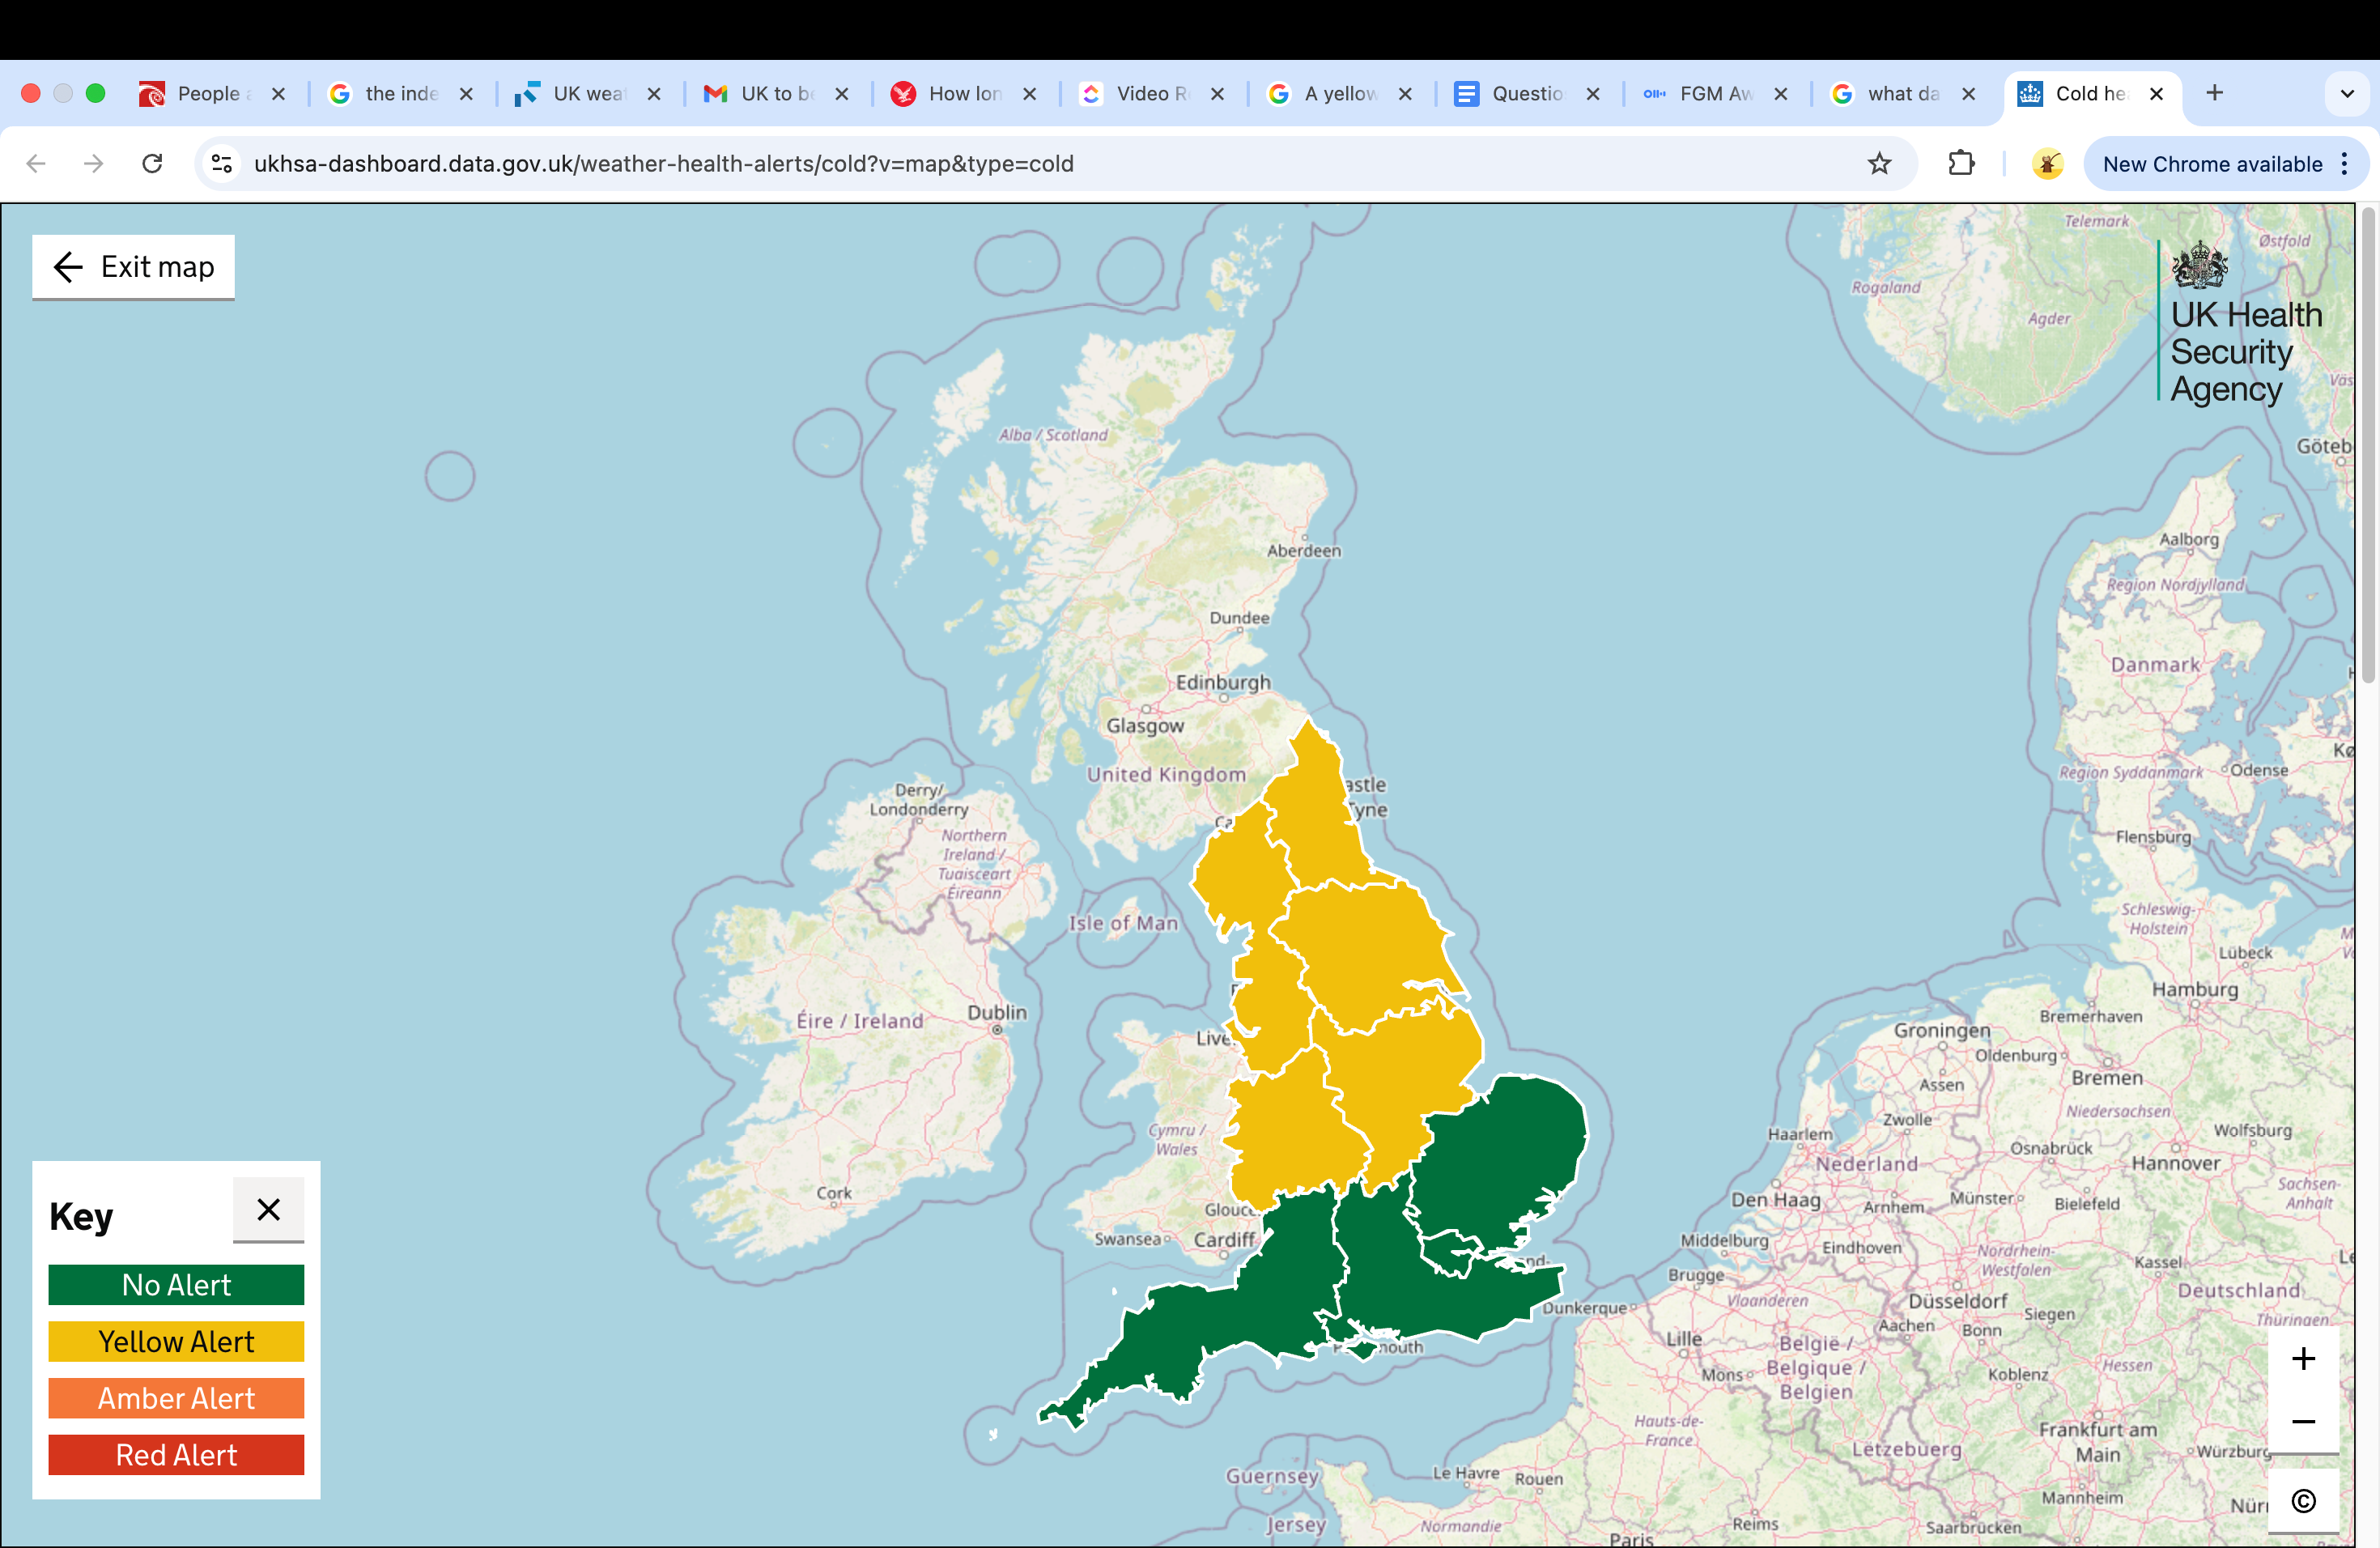This screenshot has height=1548, width=2380.
Task: Zoom out of the map with the minus control
Action: (x=2304, y=1422)
